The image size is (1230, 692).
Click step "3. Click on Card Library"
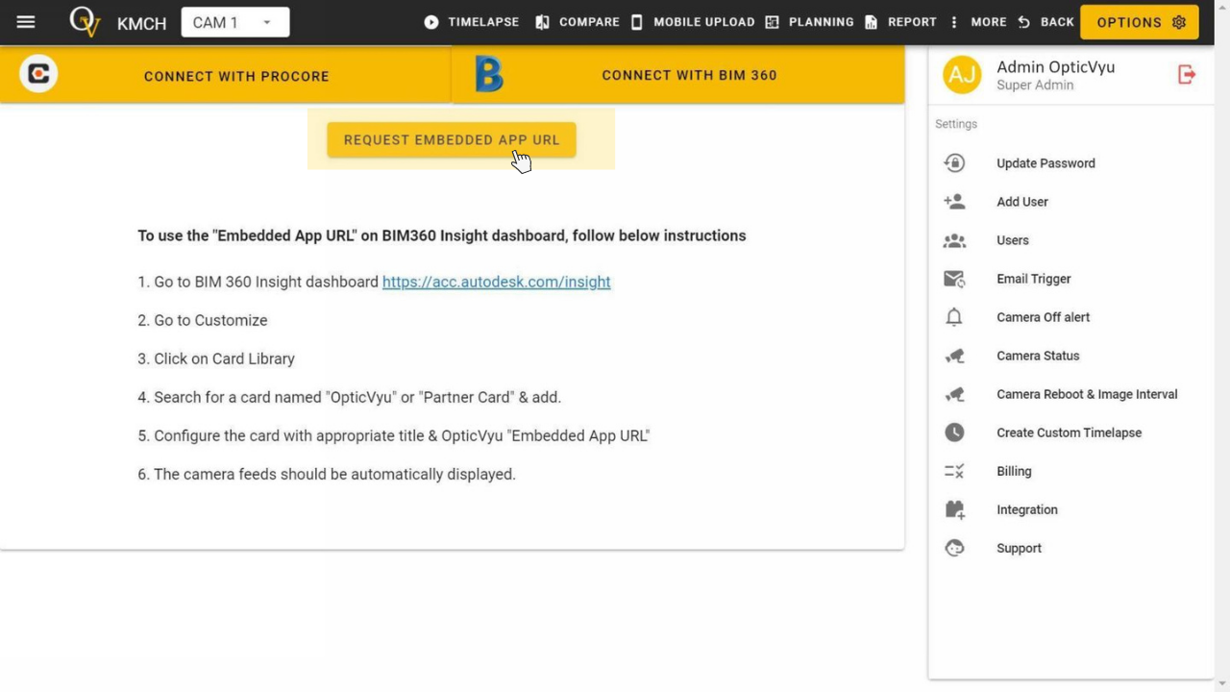point(216,358)
